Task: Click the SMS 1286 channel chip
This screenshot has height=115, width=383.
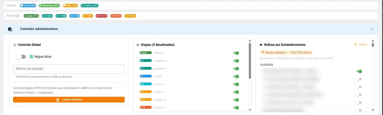Action: point(70,6)
